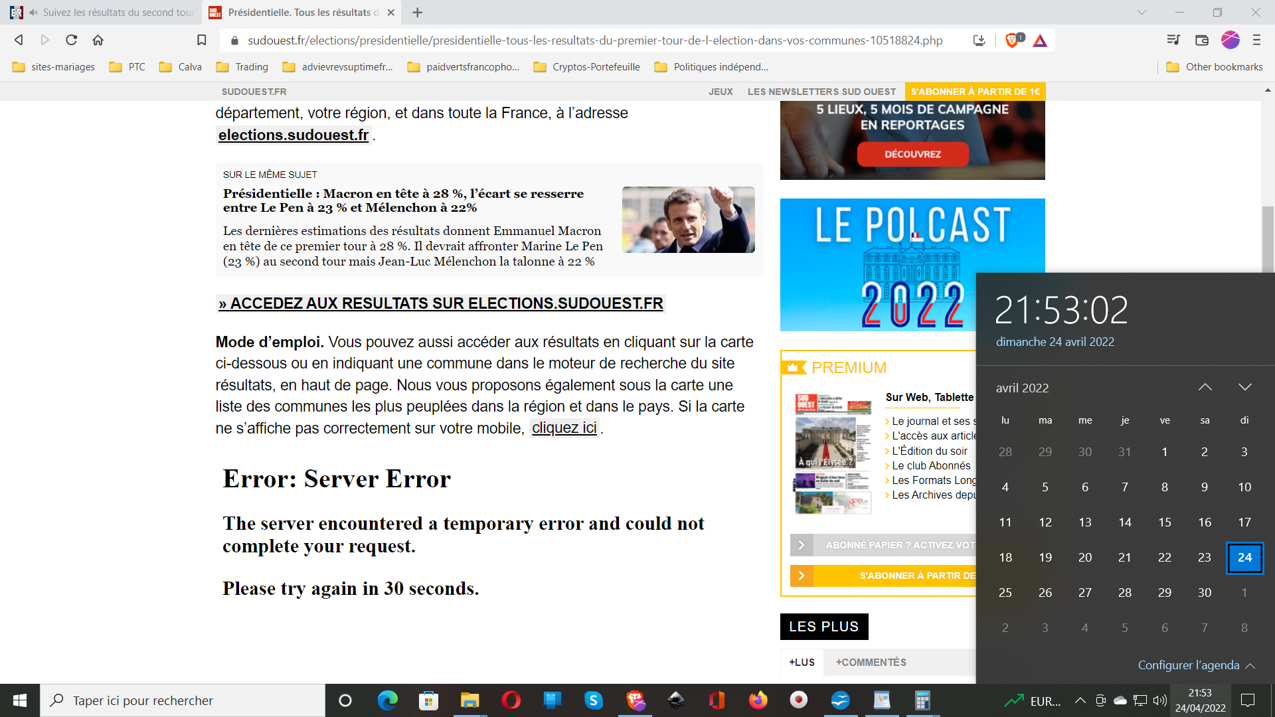
Task: Open the Skype icon in the taskbar
Action: coord(593,700)
